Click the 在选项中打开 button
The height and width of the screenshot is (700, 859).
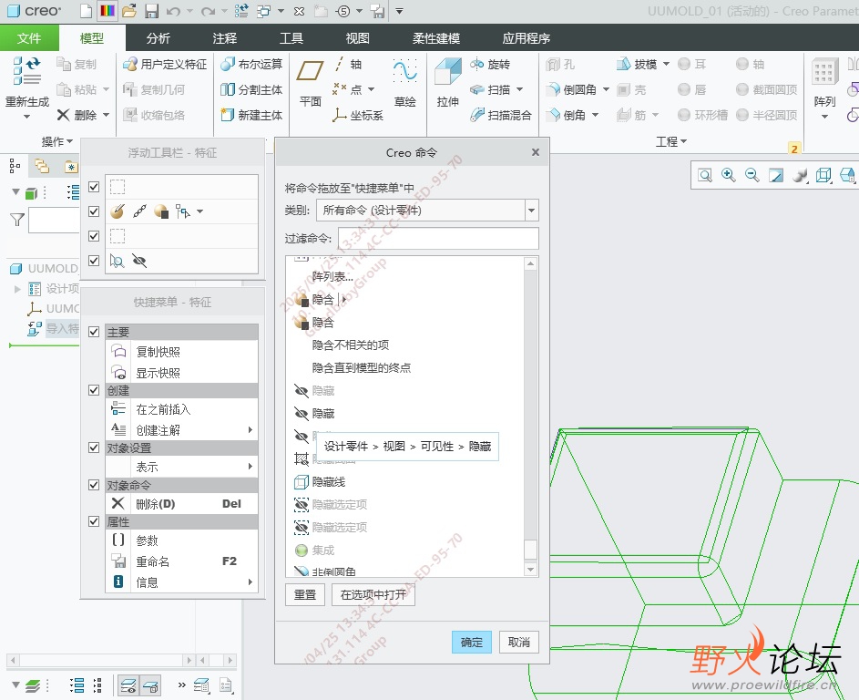(x=373, y=595)
